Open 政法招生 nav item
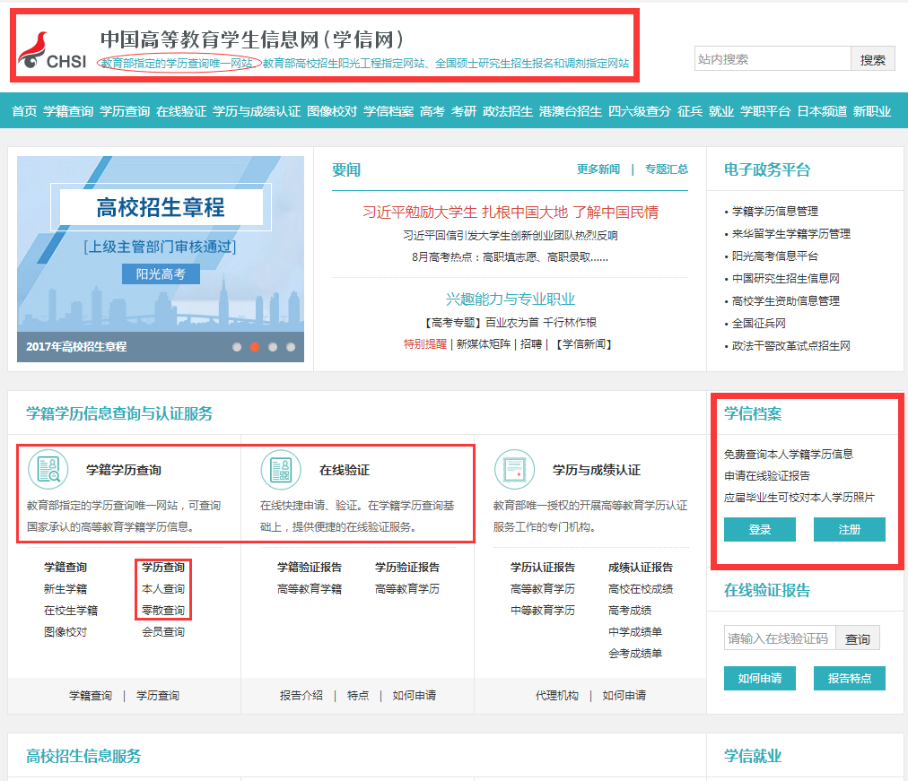 508,111
